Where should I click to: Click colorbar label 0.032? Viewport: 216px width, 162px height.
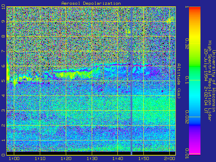187,117
